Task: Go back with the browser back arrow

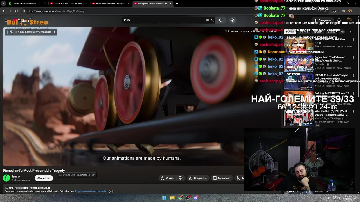Action: click(4, 11)
